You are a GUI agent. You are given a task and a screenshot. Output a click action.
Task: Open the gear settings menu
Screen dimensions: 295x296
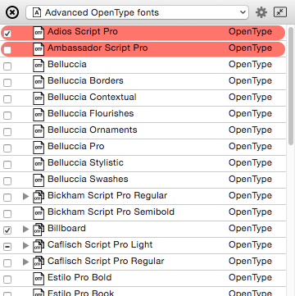261,12
